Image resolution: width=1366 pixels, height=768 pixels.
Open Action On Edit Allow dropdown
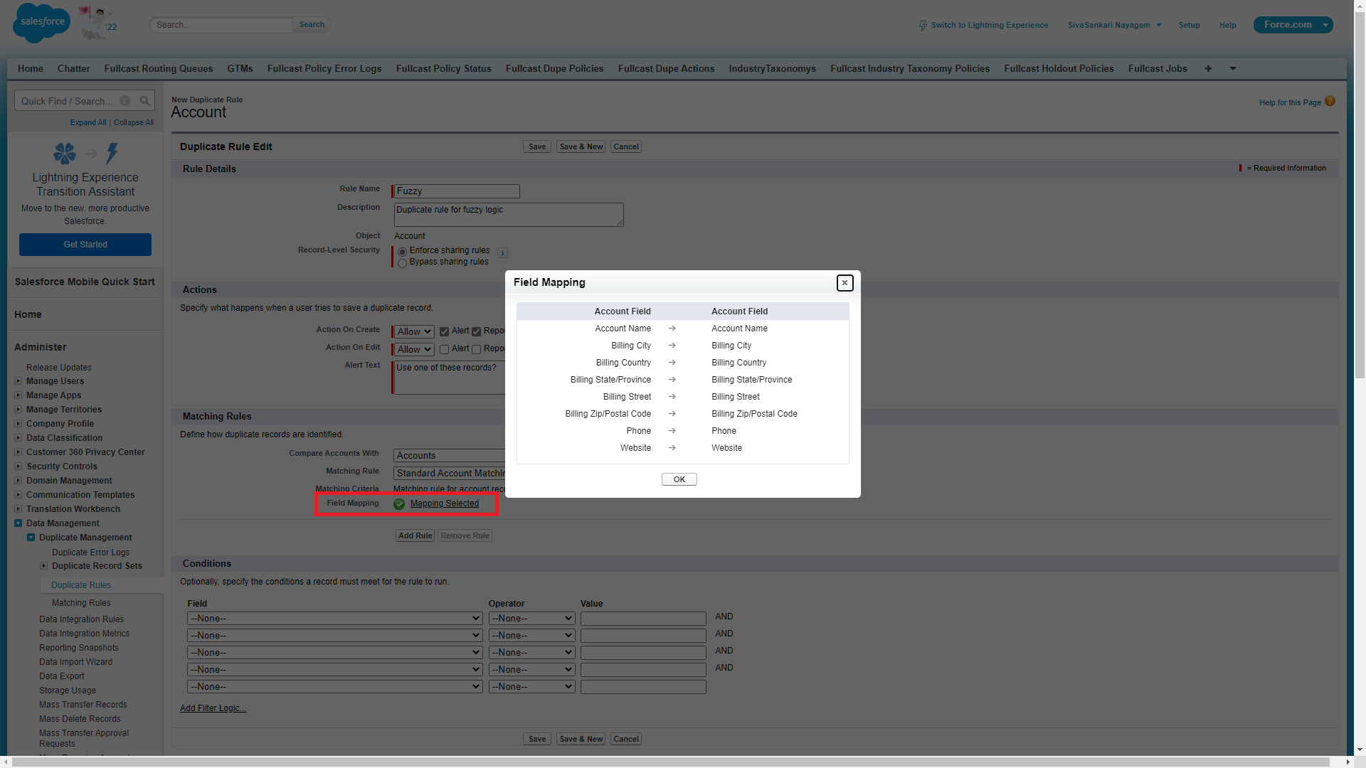pos(414,349)
